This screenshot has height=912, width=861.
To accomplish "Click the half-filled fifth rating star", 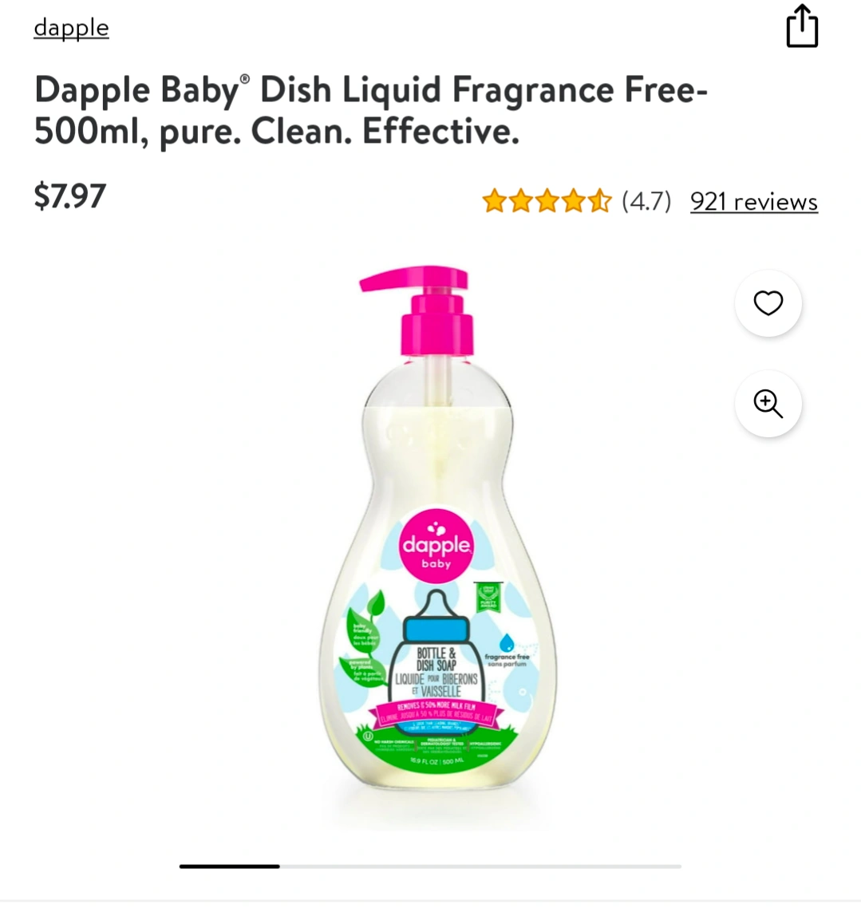I will point(600,201).
